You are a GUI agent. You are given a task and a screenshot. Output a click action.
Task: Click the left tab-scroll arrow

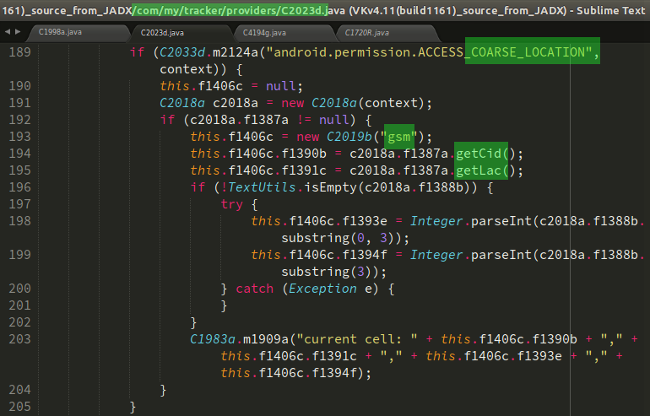pos(8,32)
